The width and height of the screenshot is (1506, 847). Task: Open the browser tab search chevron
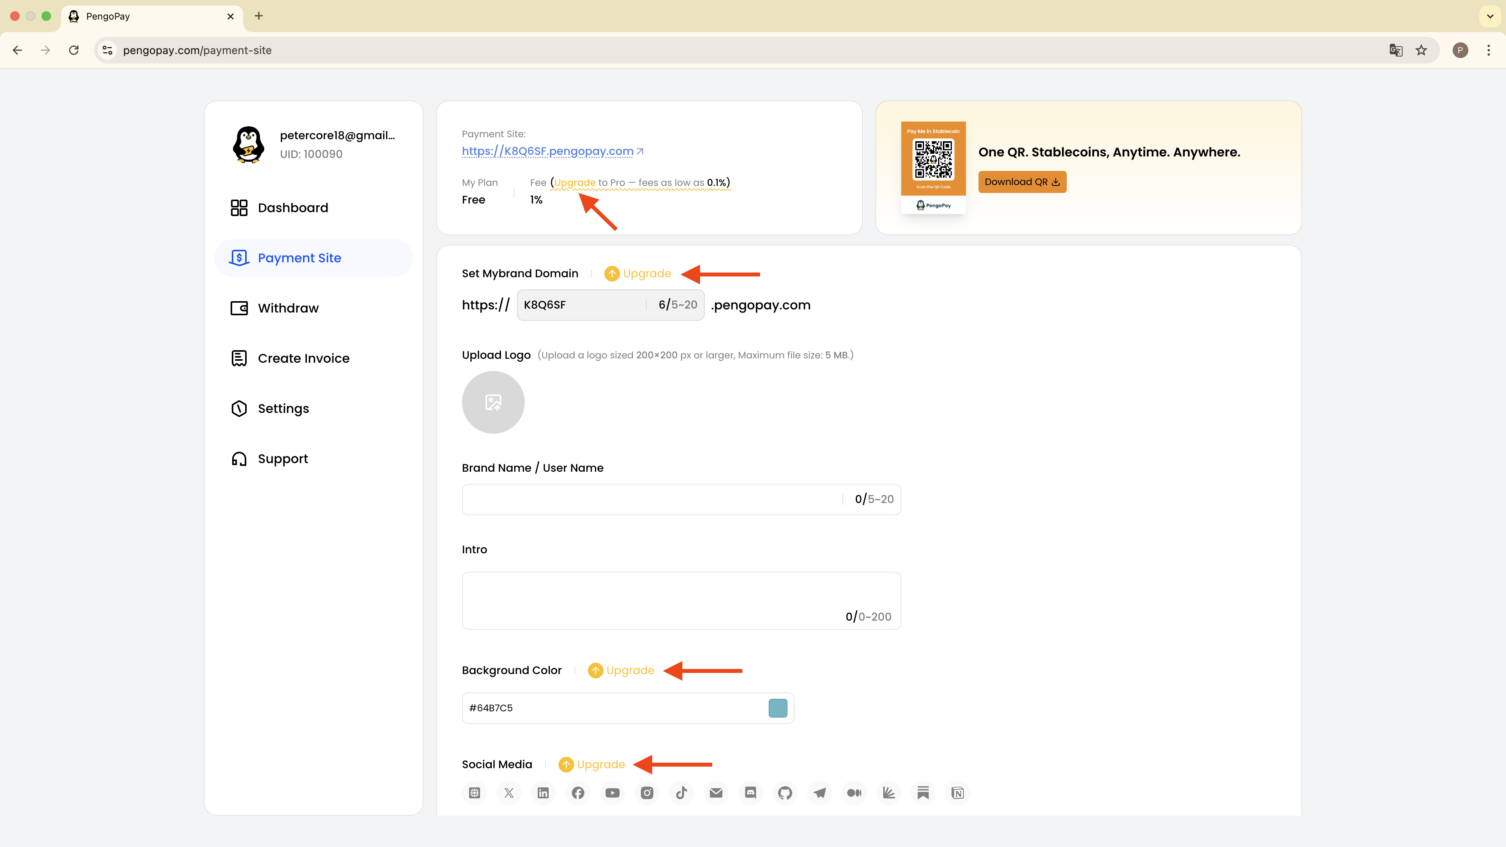point(1490,16)
